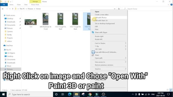Viewport: 173px width, 97px height.
Task: Expand the CRC SHA submenu
Action: click(x=109, y=49)
